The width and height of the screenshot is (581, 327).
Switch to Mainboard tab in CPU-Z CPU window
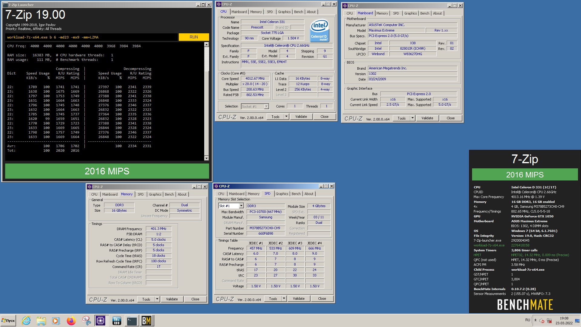[239, 12]
